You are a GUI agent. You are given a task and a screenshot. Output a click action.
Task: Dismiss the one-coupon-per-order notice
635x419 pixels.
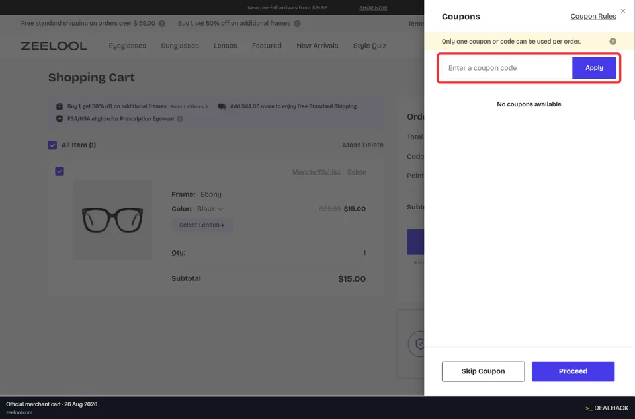(613, 41)
